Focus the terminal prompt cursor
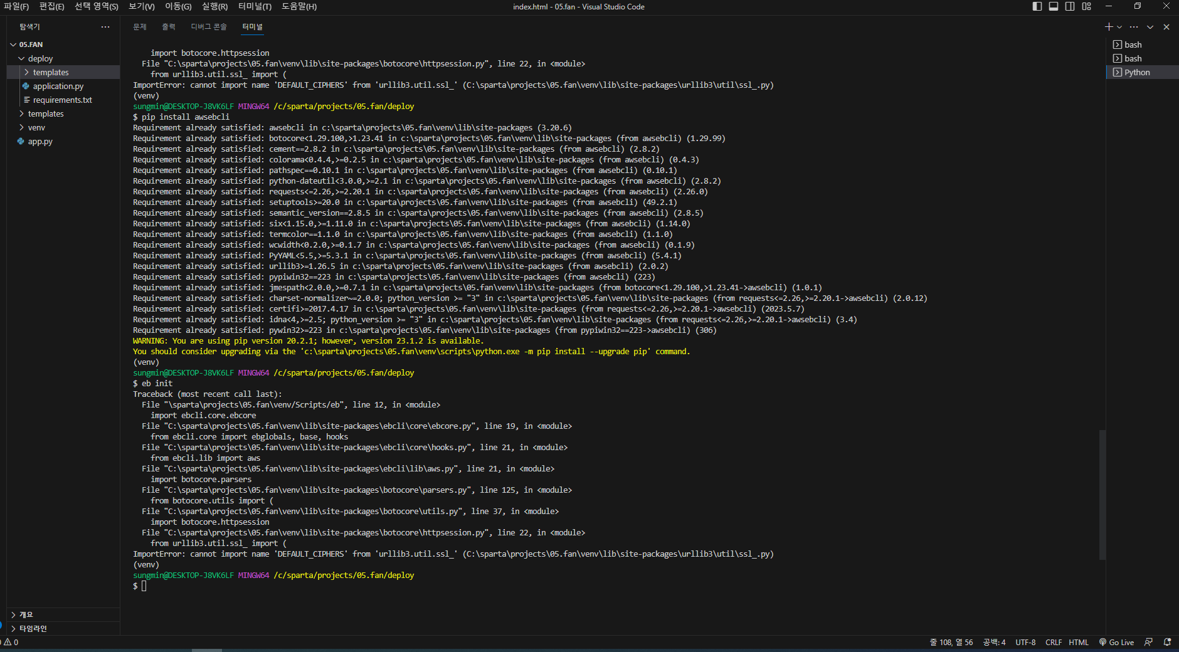This screenshot has width=1179, height=652. point(144,586)
